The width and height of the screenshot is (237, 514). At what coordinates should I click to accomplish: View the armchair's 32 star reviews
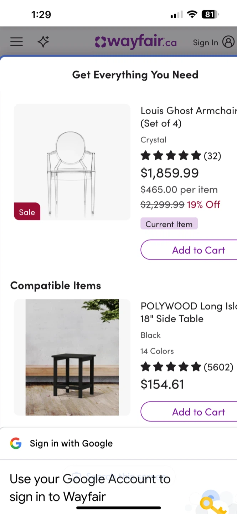(x=180, y=156)
